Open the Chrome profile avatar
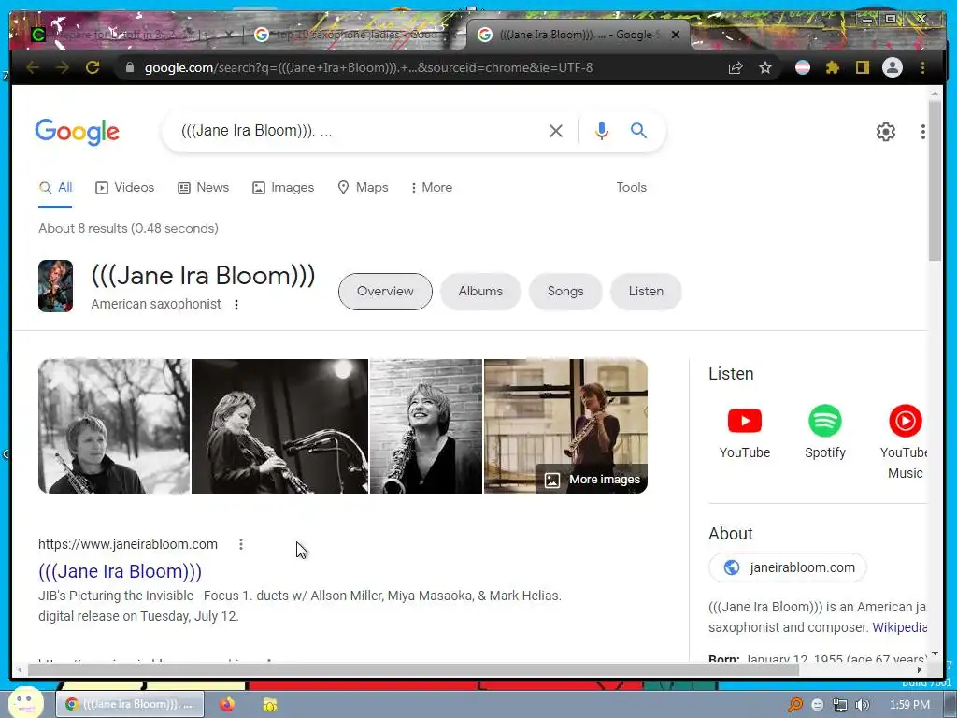The image size is (957, 718). pyautogui.click(x=893, y=67)
